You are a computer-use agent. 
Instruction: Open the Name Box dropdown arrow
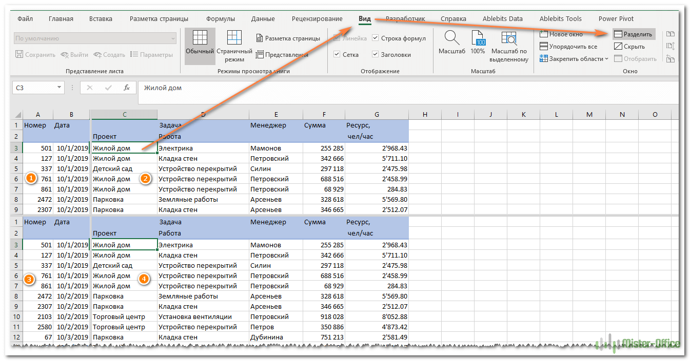pos(60,88)
